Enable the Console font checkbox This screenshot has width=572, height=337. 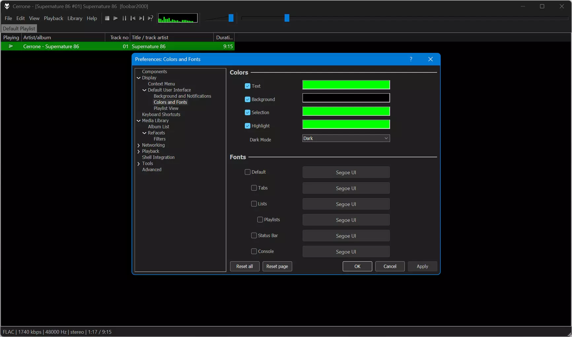tap(254, 251)
